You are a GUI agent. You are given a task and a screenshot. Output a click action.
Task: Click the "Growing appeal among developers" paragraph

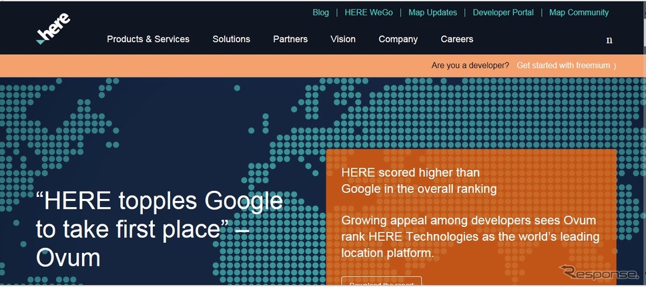(470, 237)
